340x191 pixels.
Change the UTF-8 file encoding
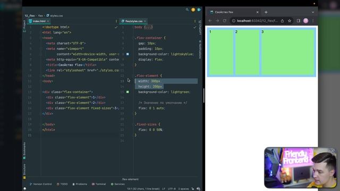pyautogui.click(x=172, y=189)
